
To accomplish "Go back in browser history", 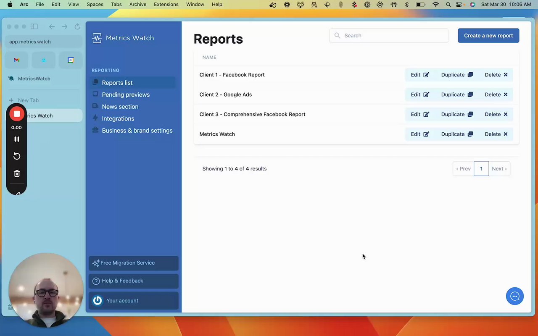I will tap(52, 26).
